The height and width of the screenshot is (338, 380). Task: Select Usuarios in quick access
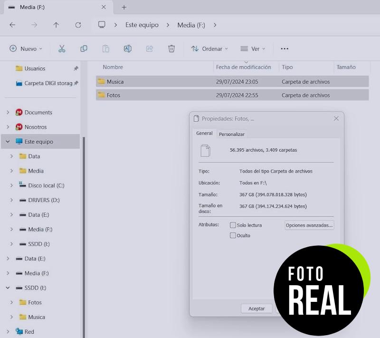click(35, 68)
